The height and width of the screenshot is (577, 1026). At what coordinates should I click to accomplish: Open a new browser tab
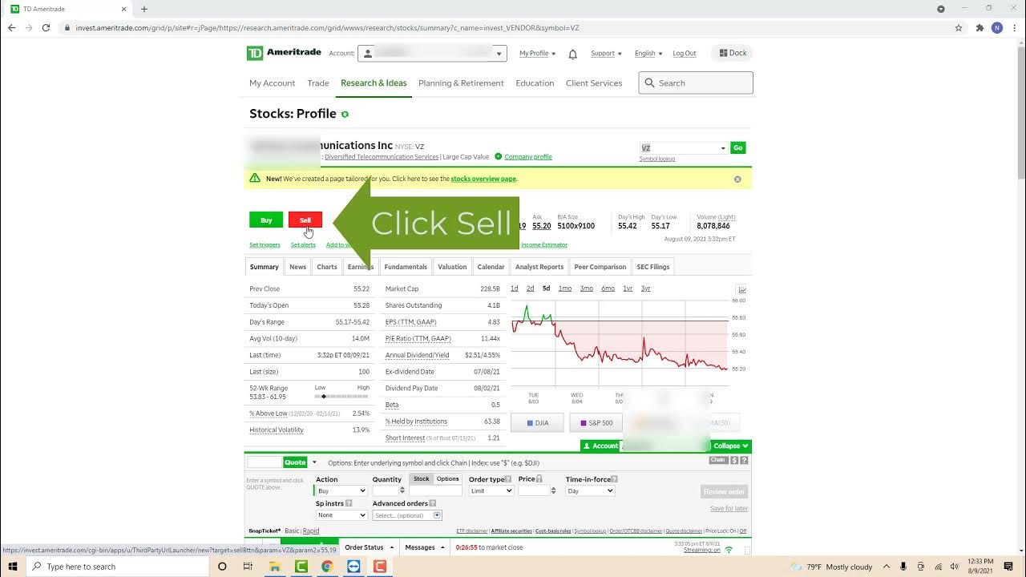(x=144, y=9)
